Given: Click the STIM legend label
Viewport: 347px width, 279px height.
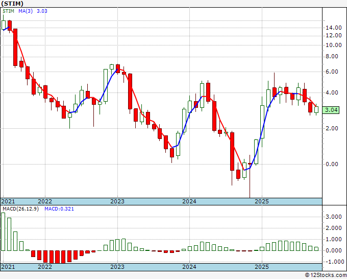Looking at the screenshot, I should (x=8, y=11).
